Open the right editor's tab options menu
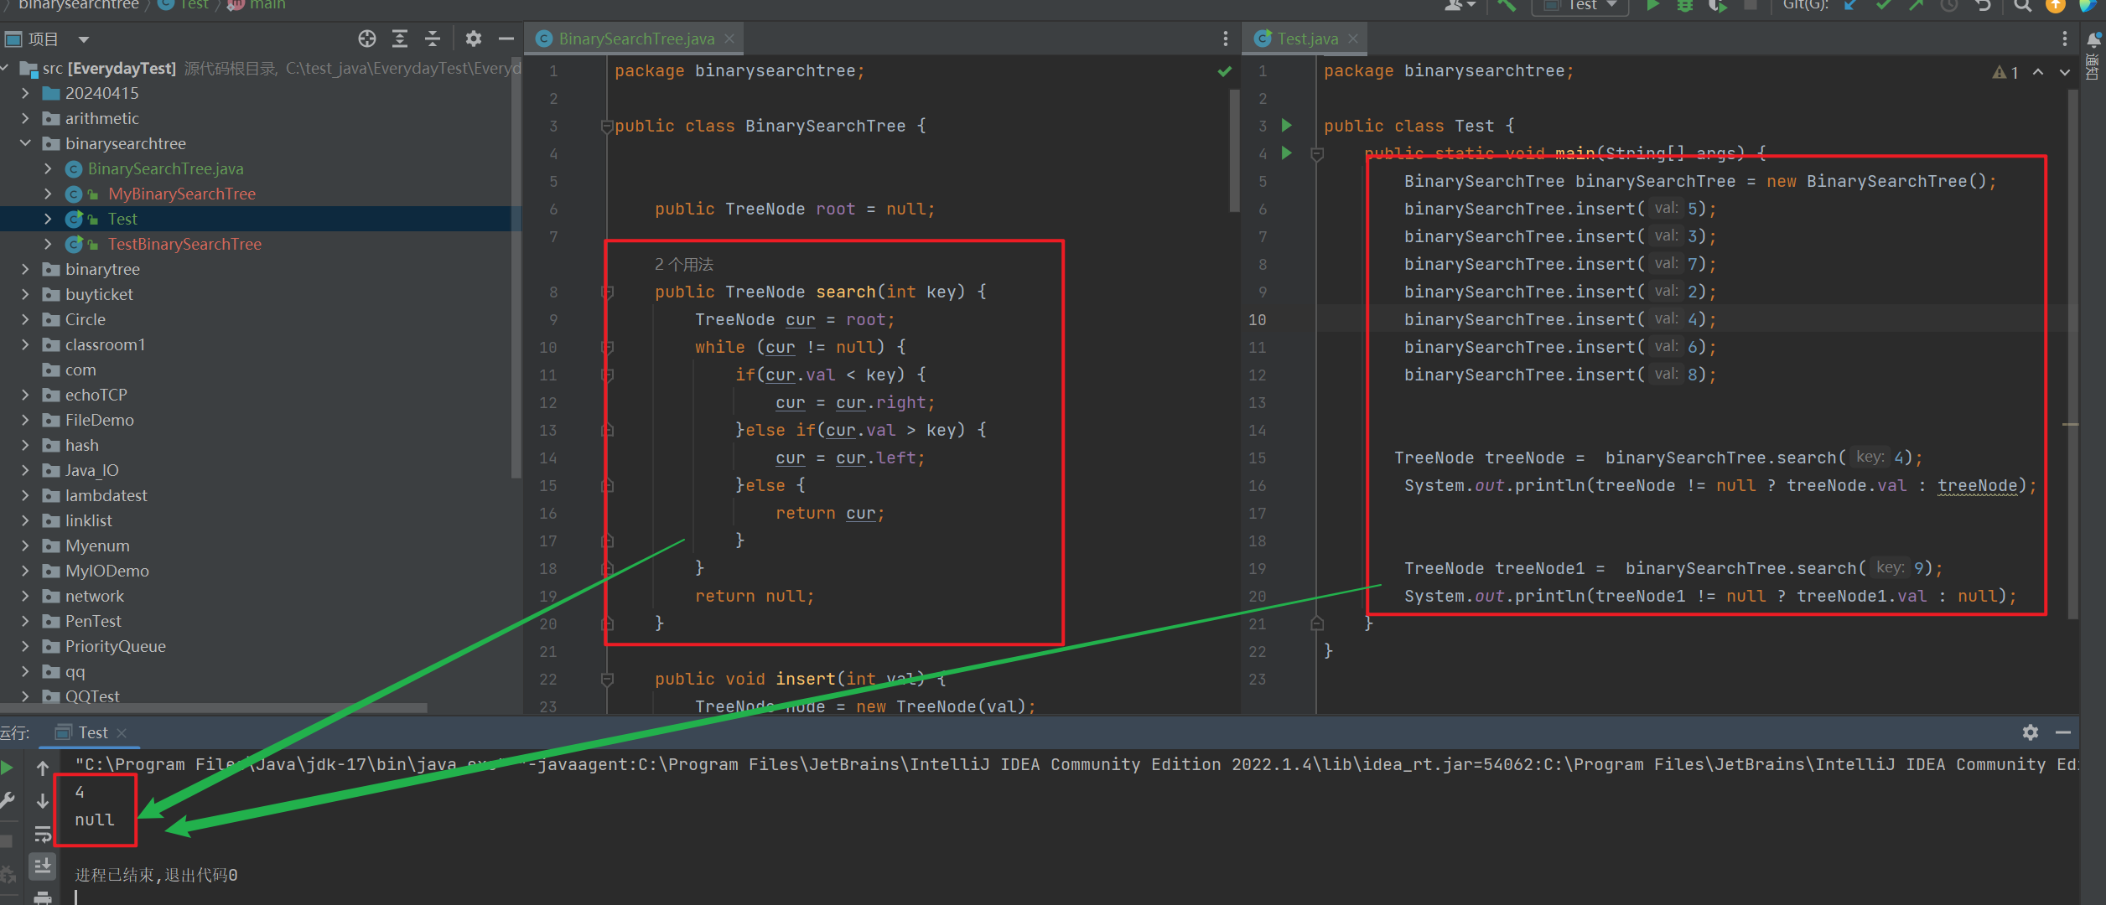Screen dimensions: 2106x905 (x=2064, y=39)
